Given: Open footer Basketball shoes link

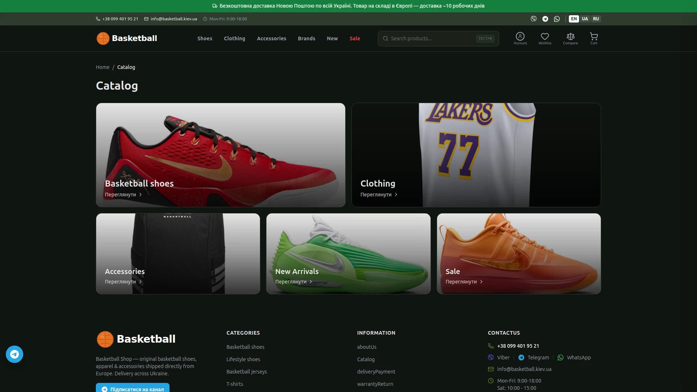Looking at the screenshot, I should tap(245, 347).
